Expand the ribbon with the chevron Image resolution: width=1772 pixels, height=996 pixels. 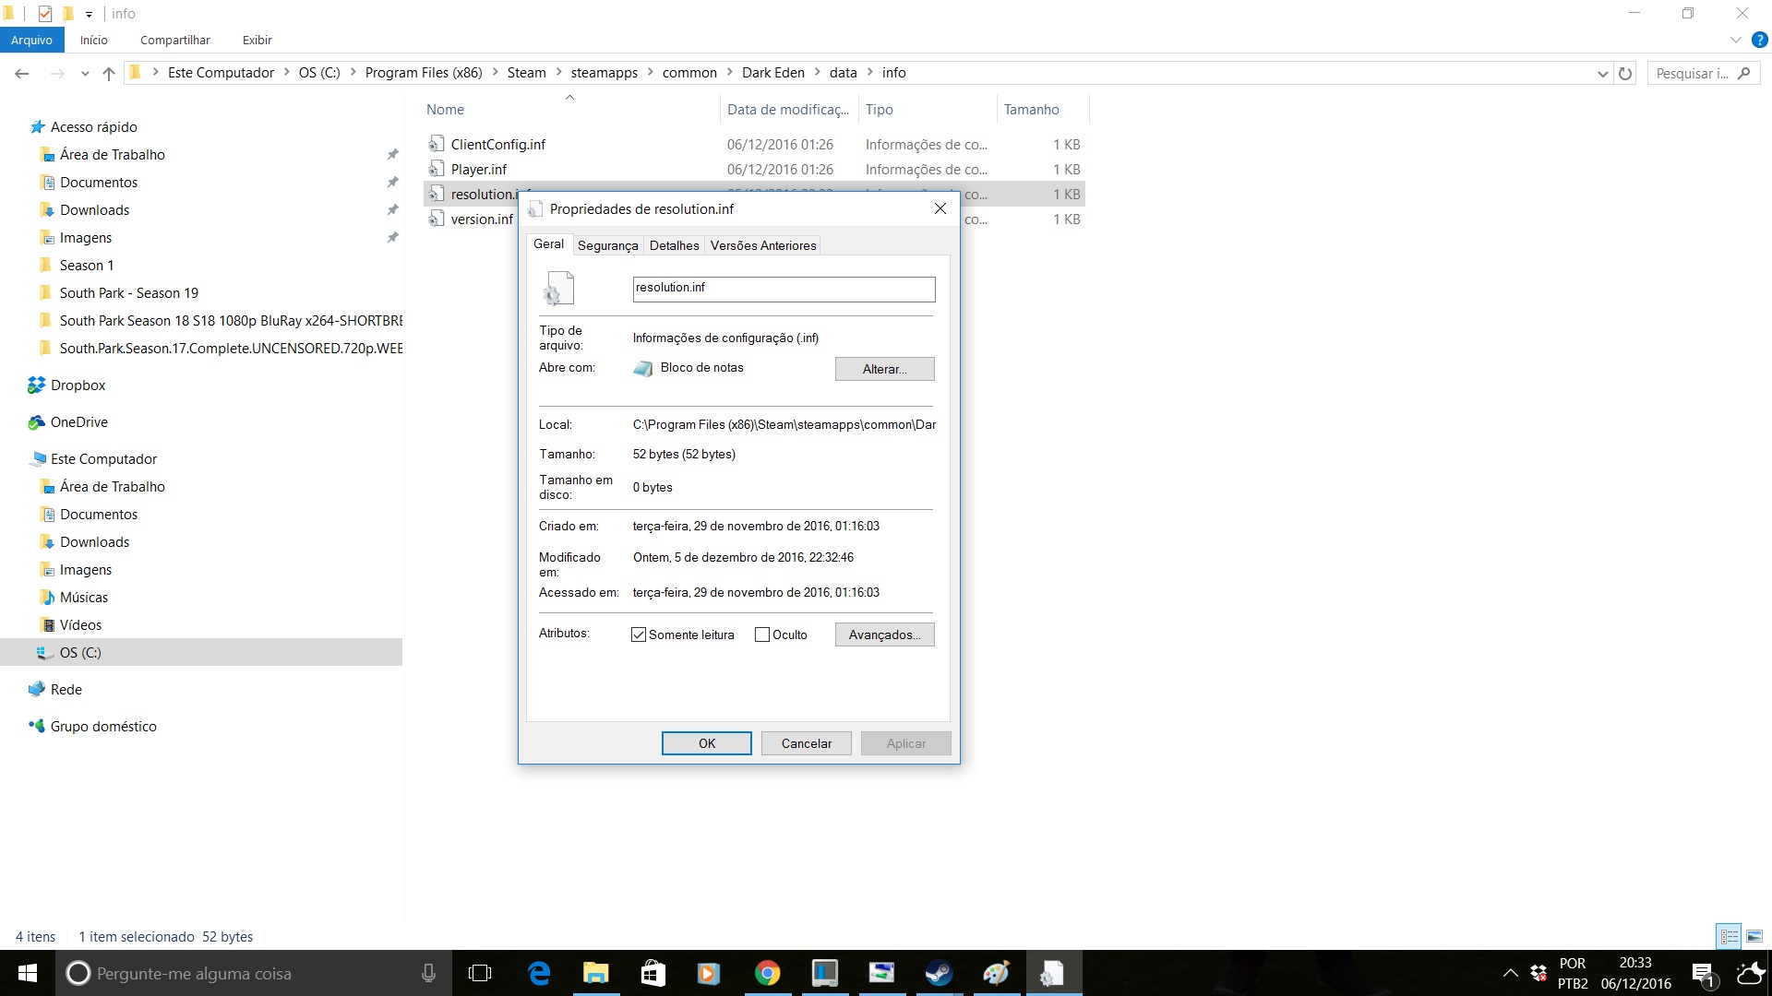pos(1735,40)
